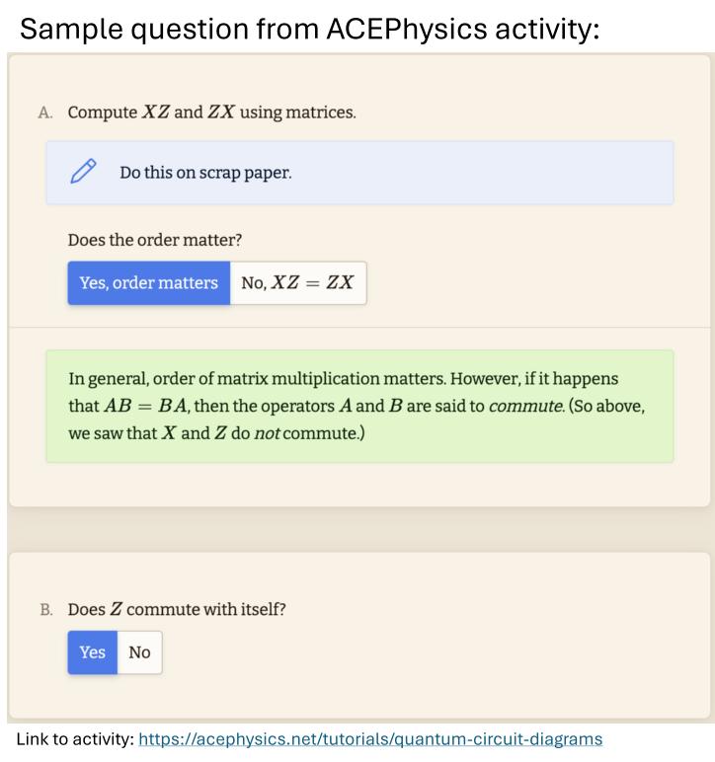Select "Yes, order matters" option
Image resolution: width=715 pixels, height=762 pixels.
click(x=149, y=283)
